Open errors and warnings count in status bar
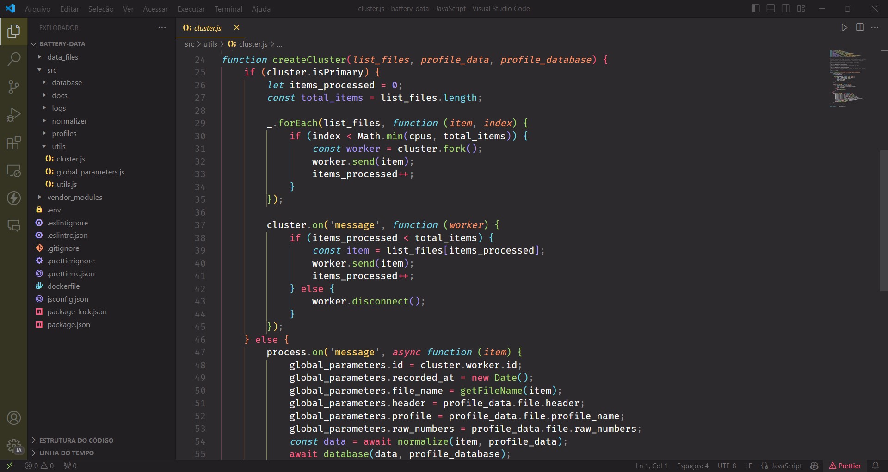The image size is (888, 472). (39, 466)
